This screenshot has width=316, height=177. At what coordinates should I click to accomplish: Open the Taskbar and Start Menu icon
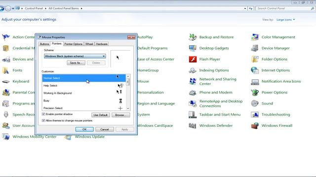193,115
